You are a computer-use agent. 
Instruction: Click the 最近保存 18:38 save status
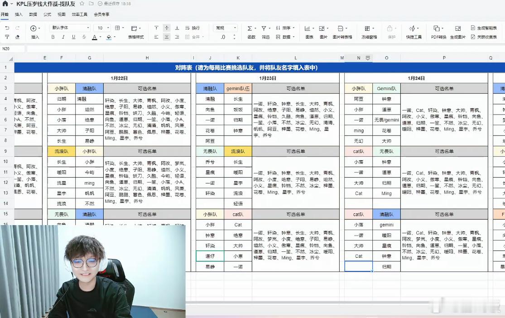tap(115, 4)
